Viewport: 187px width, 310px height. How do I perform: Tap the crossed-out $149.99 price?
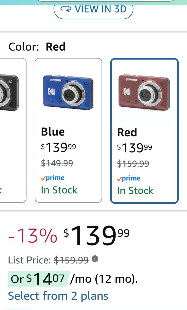point(57,163)
